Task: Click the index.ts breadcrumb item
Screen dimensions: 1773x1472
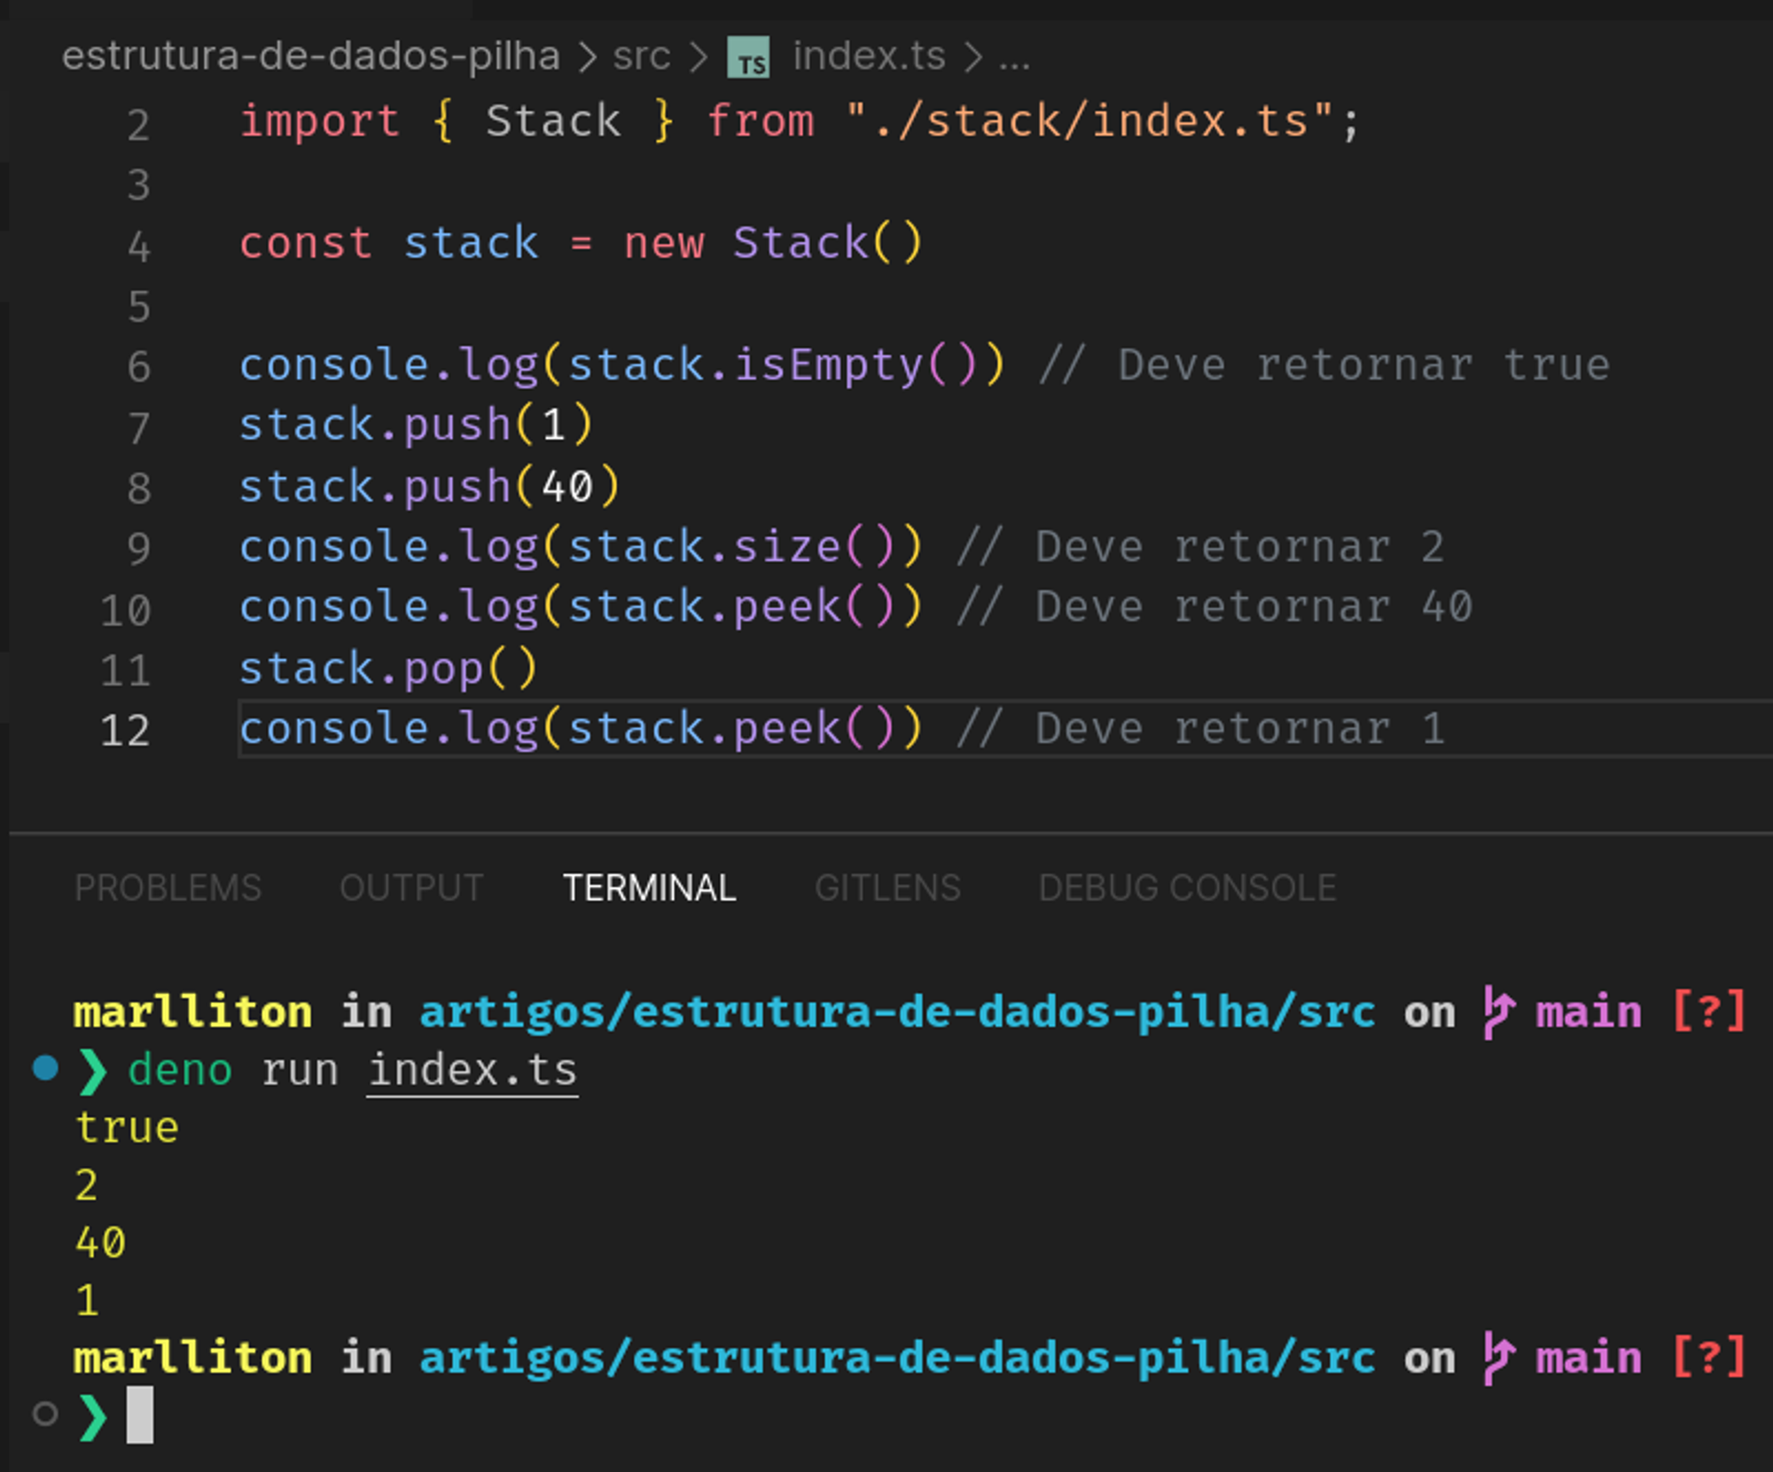Action: 869,57
